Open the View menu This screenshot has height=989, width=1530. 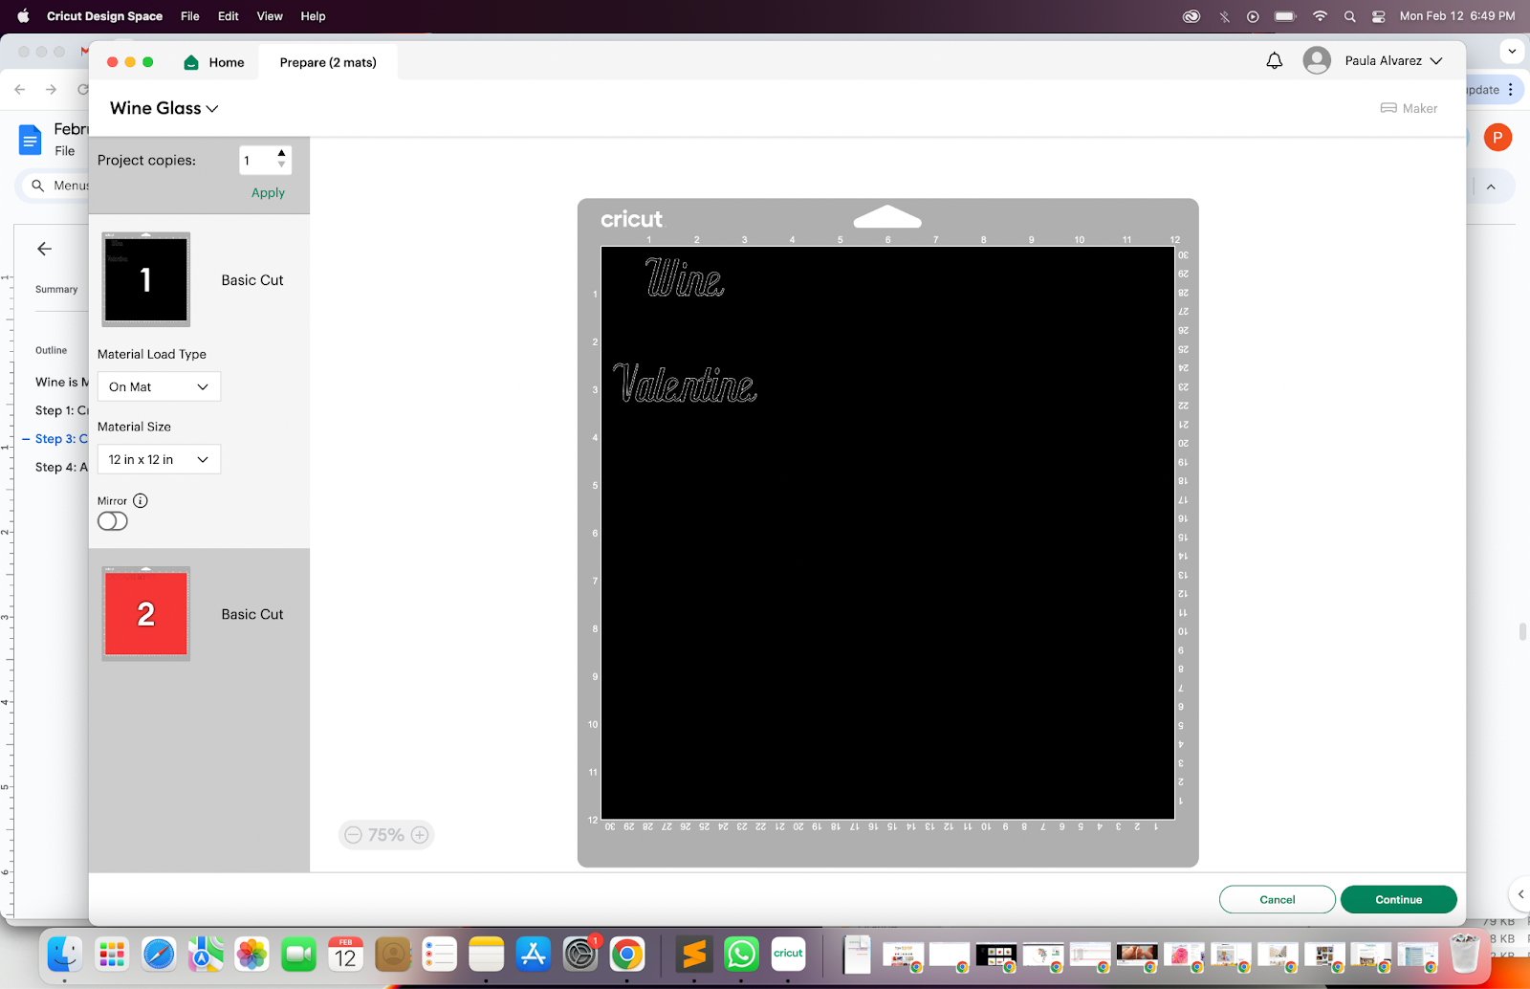click(270, 16)
